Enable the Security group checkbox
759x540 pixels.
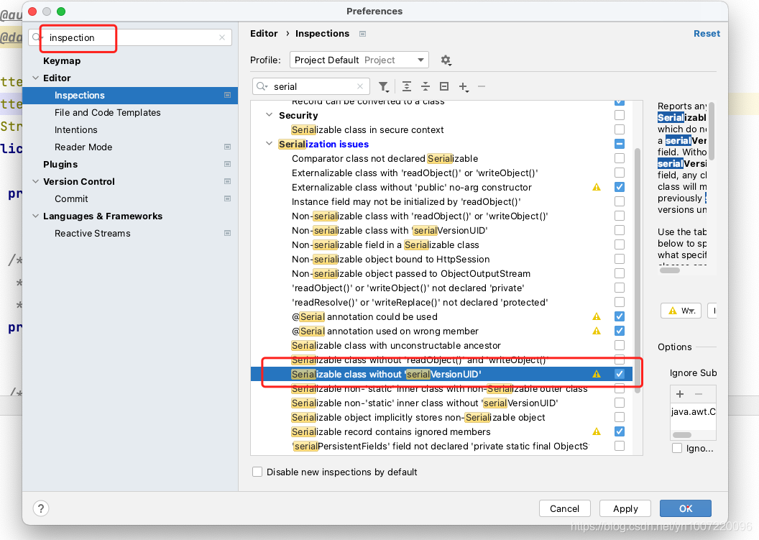coord(620,115)
